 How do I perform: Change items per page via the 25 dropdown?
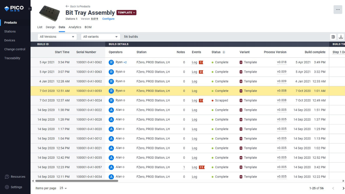point(62,188)
